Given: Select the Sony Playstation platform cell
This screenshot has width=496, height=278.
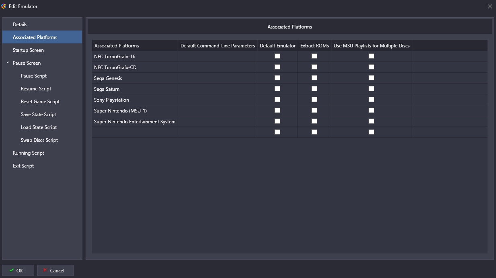Looking at the screenshot, I should click(135, 100).
